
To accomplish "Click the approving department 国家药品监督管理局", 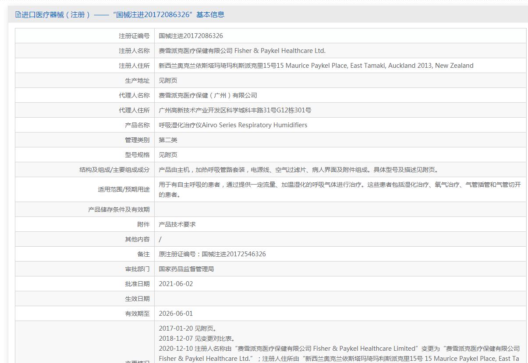I will click(186, 269).
